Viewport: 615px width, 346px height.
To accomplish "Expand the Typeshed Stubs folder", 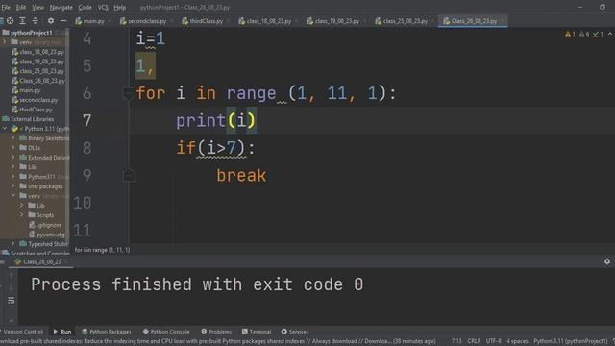I will 12,244.
